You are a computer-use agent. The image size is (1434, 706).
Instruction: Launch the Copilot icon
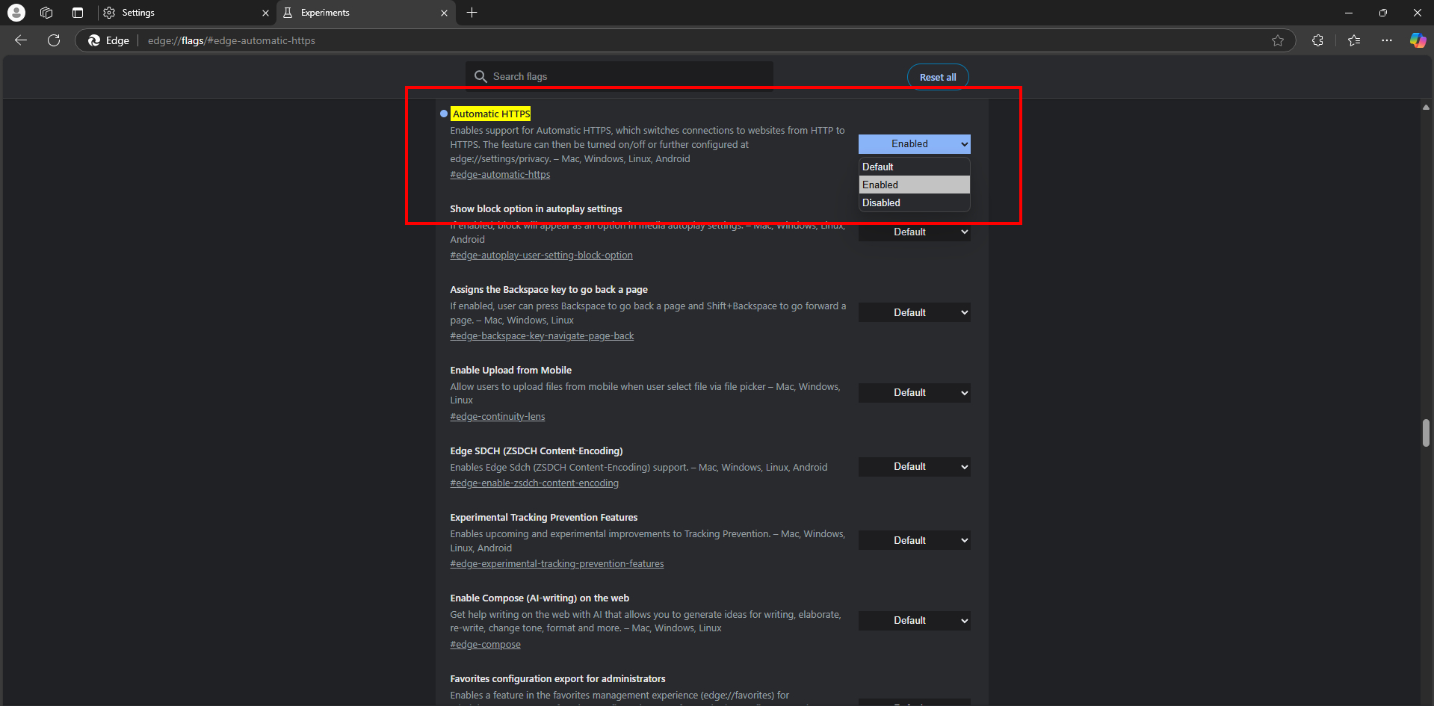pos(1418,40)
